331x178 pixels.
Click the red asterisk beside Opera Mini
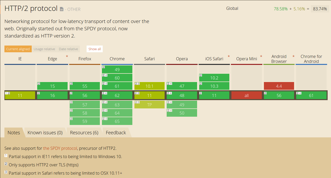coord(261,56)
